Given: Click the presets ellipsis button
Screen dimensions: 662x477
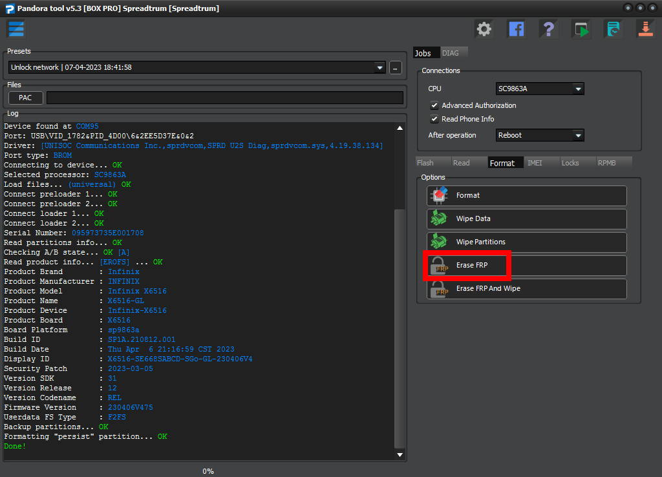Looking at the screenshot, I should click(x=396, y=67).
